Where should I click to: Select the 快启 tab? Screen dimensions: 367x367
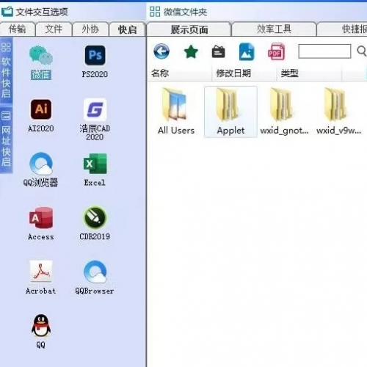(127, 29)
